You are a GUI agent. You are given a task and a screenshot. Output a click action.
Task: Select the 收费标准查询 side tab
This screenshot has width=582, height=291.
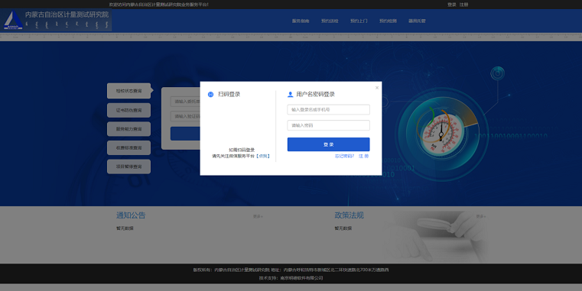tap(128, 147)
